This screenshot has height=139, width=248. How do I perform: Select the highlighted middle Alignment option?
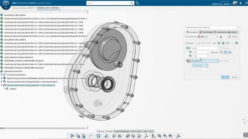coord(226,53)
